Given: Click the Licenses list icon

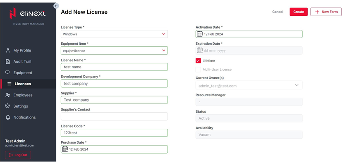Looking at the screenshot, I should [x=9, y=84].
